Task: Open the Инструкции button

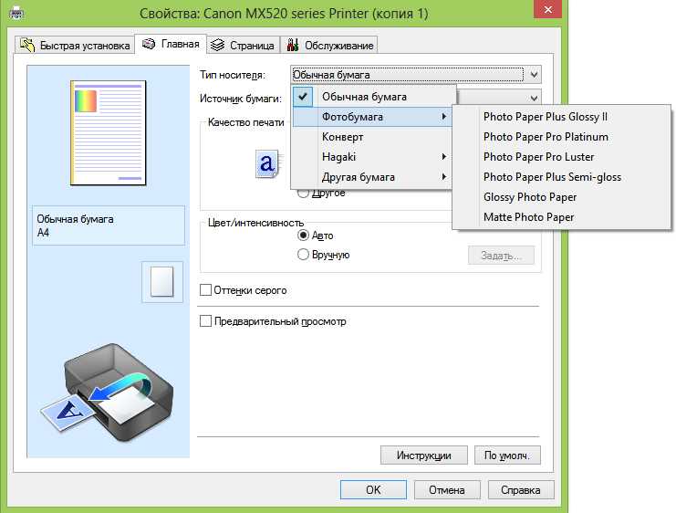Action: click(424, 455)
